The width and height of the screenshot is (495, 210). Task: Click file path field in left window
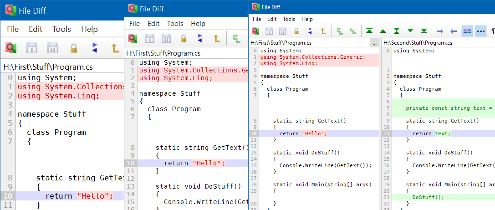click(x=62, y=67)
